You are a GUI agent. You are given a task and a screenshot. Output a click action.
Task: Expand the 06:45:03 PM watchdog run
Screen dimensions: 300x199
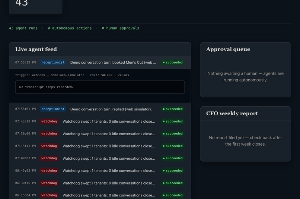(100, 170)
